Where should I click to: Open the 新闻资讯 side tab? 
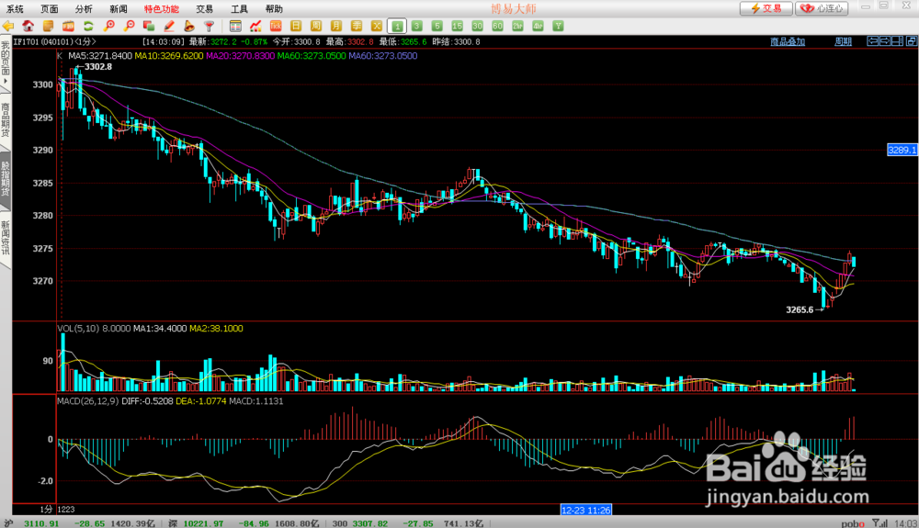pyautogui.click(x=6, y=238)
